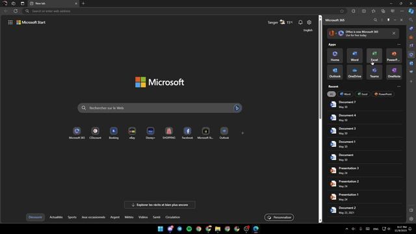The height and width of the screenshot is (234, 416).
Task: Open Excel from the Apps grid
Action: [374, 56]
